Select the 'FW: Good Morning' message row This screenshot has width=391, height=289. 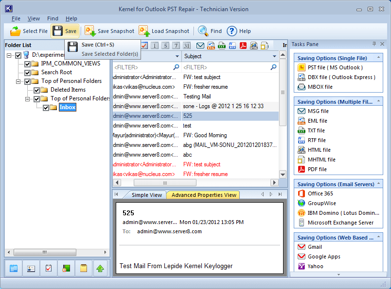[195, 135]
